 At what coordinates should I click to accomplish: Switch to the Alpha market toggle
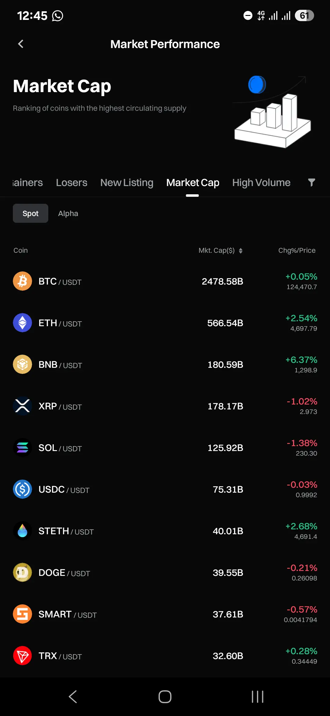pyautogui.click(x=68, y=213)
